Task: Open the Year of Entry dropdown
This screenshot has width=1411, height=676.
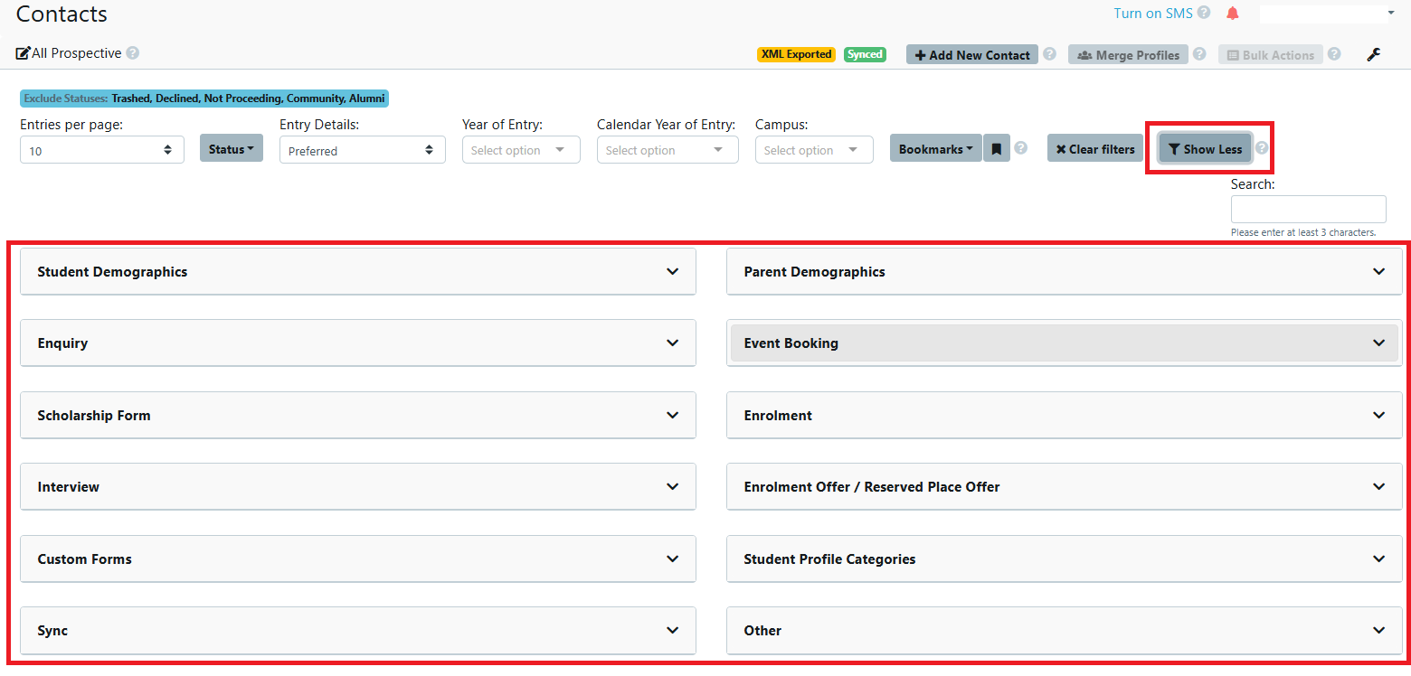Action: coord(521,150)
